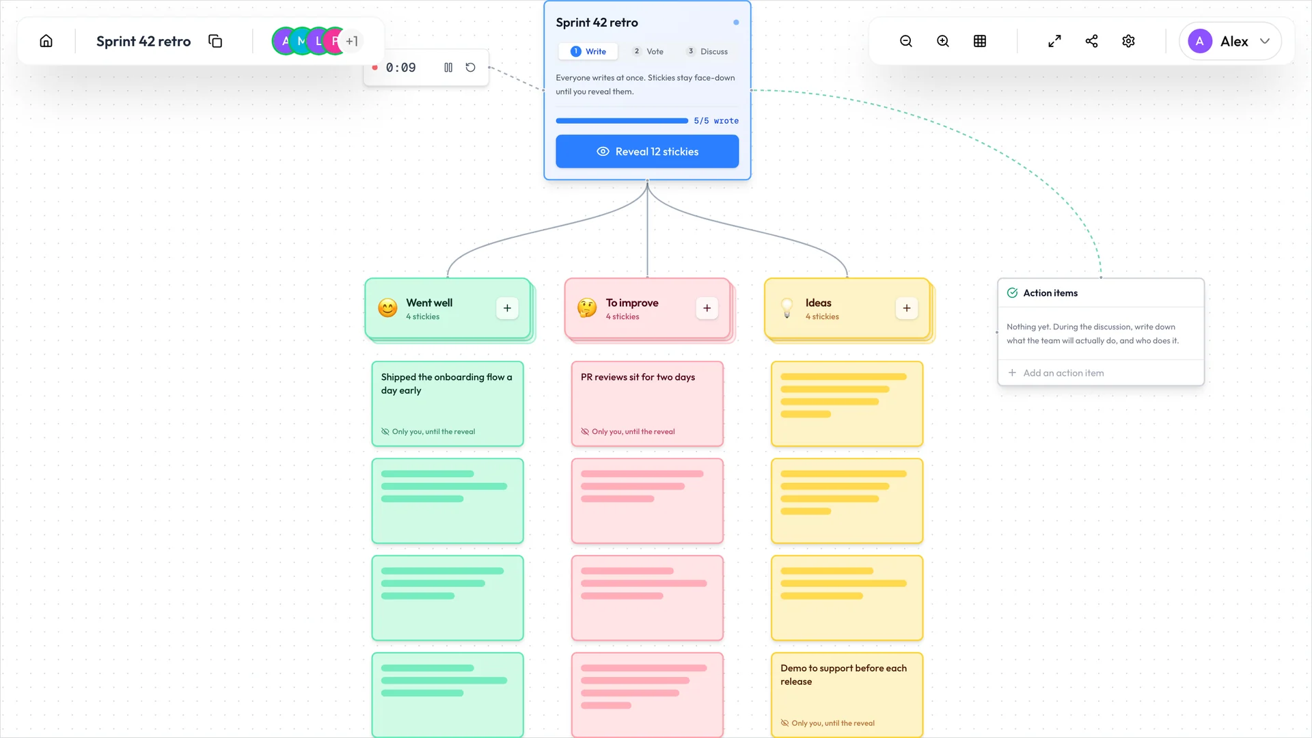Reset the timer countdown
Viewport: 1312px width, 738px height.
click(x=470, y=68)
